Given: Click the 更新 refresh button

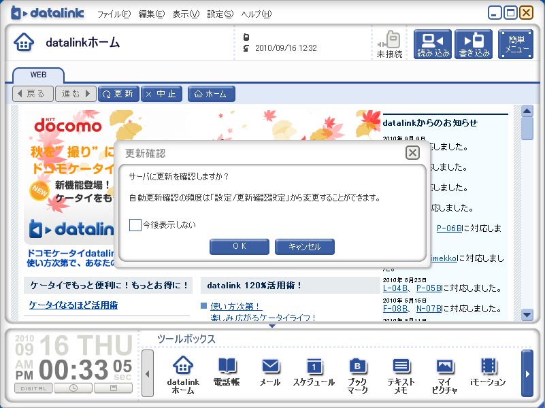Looking at the screenshot, I should [118, 94].
